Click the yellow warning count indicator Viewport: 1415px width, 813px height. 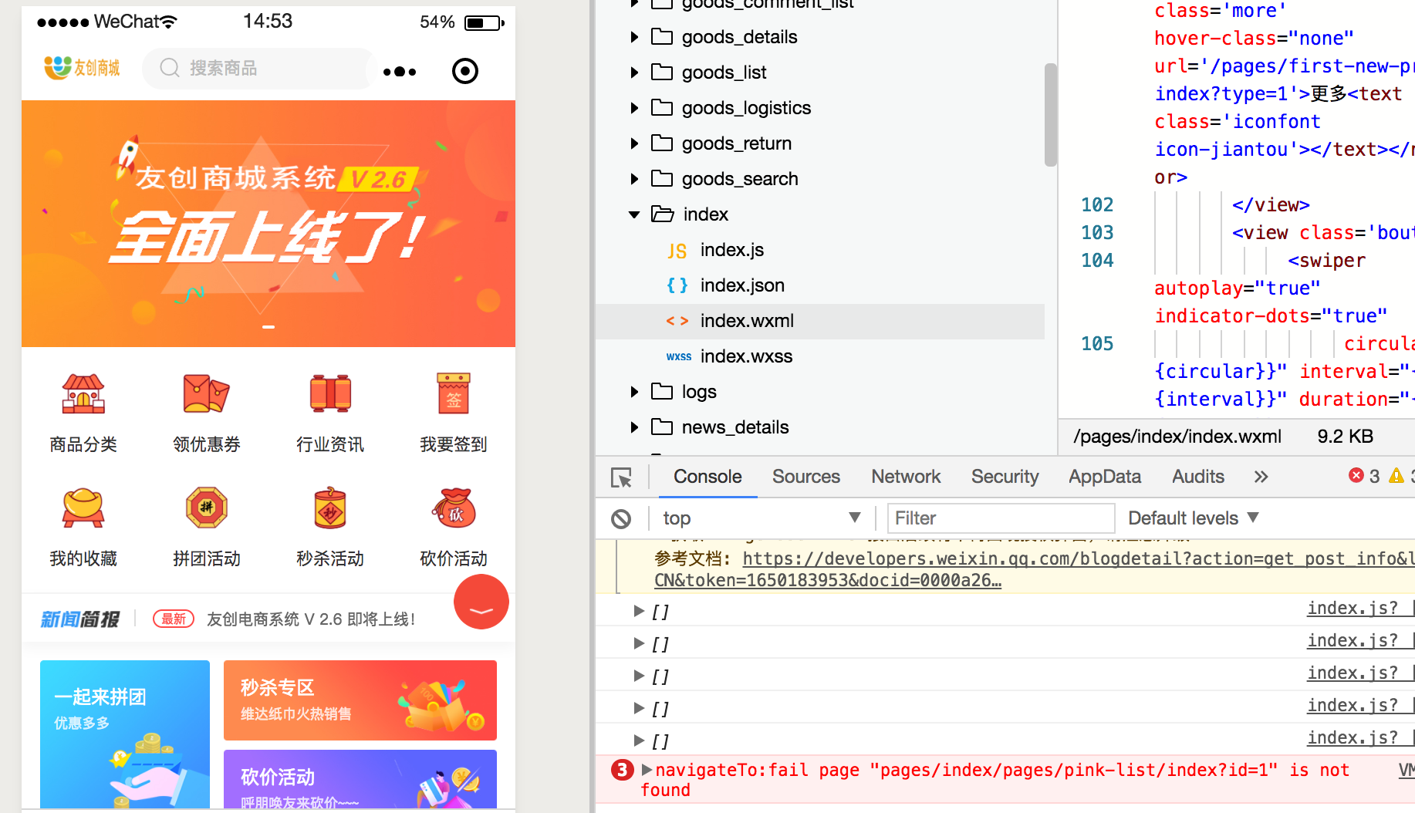coord(1401,476)
